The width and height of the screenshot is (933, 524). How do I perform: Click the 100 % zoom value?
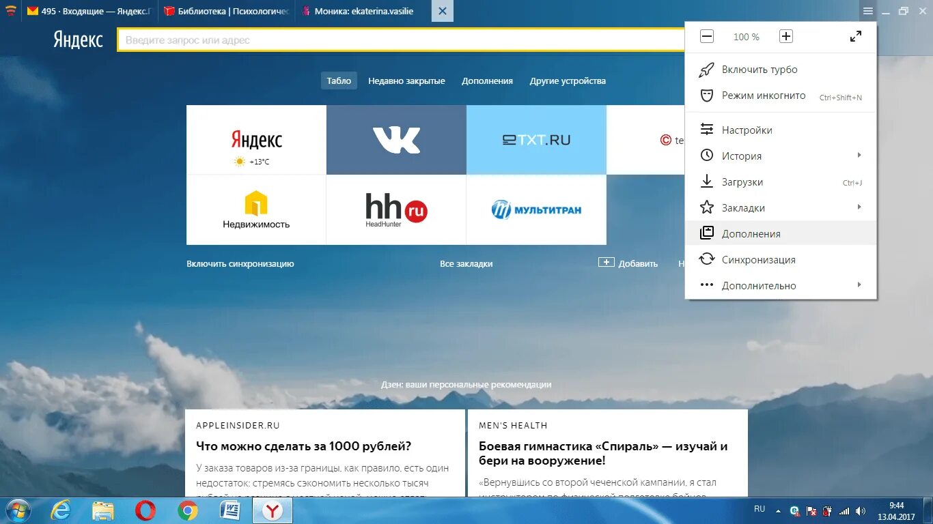pos(747,37)
